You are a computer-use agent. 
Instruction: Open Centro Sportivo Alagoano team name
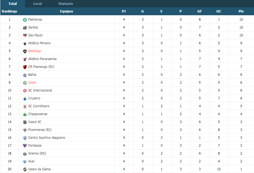(x=47, y=138)
